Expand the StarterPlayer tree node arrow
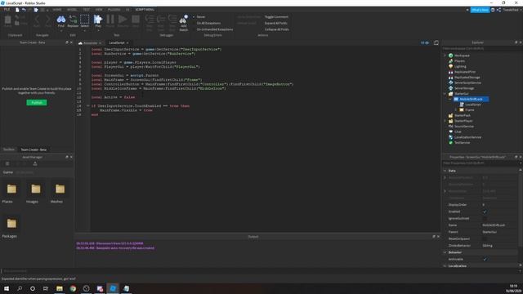 pyautogui.click(x=445, y=121)
